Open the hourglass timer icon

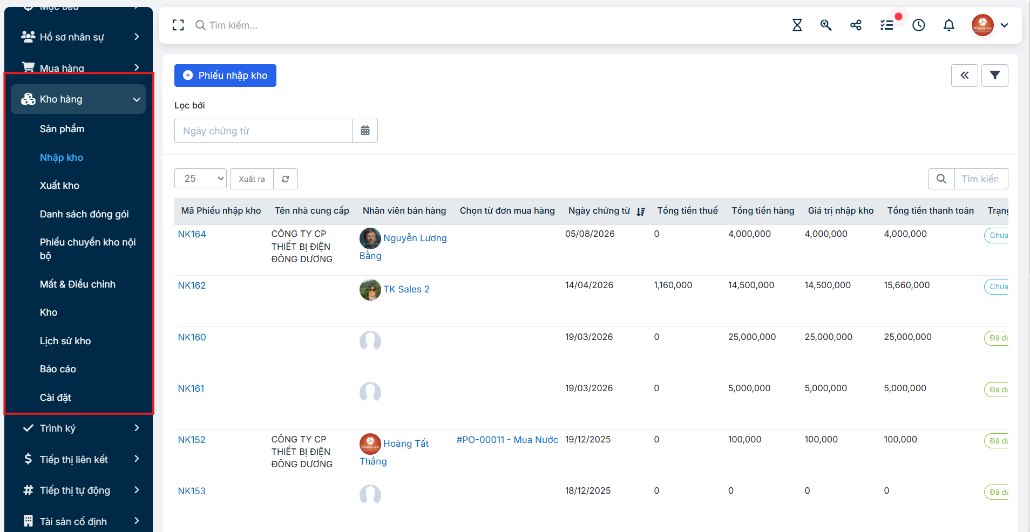[797, 25]
